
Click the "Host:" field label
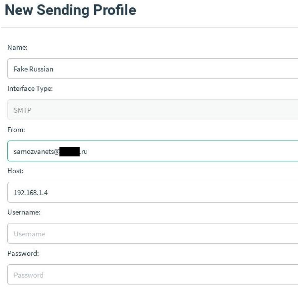point(15,171)
